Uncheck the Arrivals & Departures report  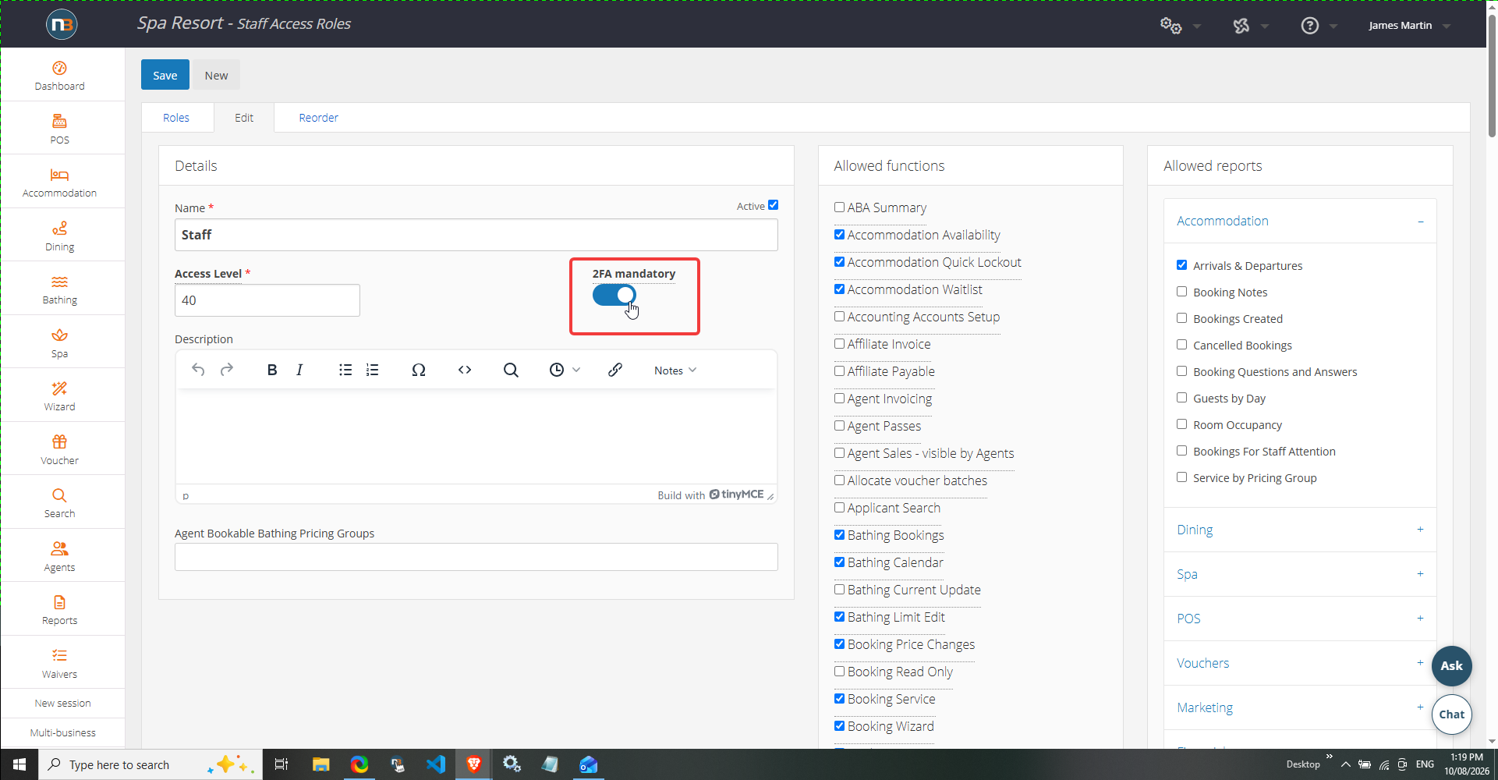tap(1181, 265)
